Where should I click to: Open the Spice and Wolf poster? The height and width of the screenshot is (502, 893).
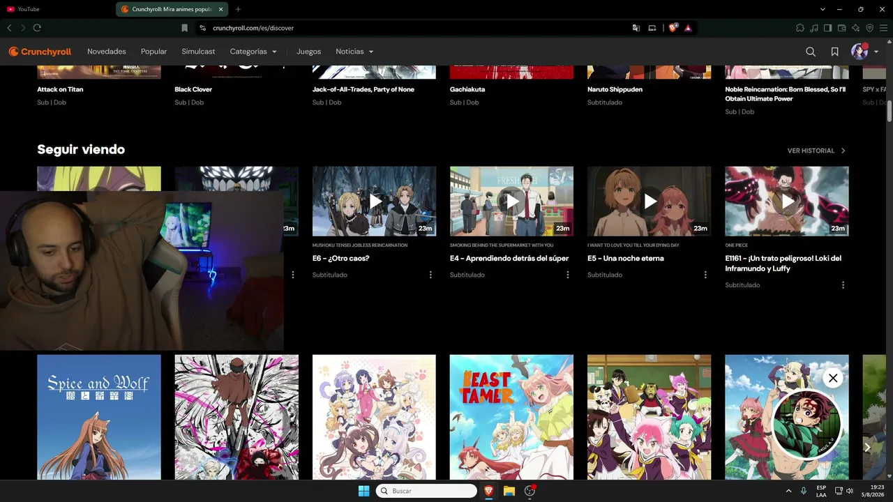click(99, 417)
